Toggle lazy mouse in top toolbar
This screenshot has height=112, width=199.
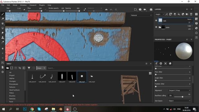85,9
